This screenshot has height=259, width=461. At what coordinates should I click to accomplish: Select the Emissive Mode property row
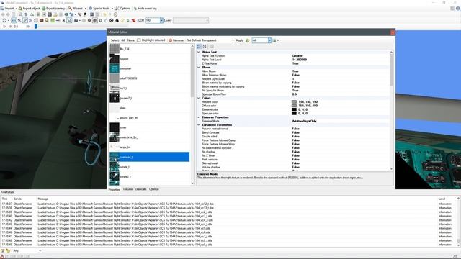click(x=295, y=121)
